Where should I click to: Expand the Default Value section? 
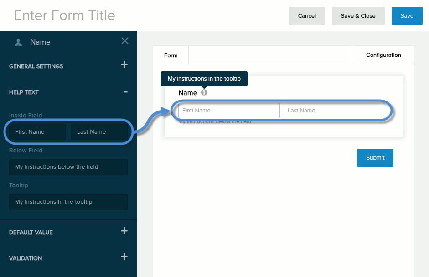click(x=124, y=231)
